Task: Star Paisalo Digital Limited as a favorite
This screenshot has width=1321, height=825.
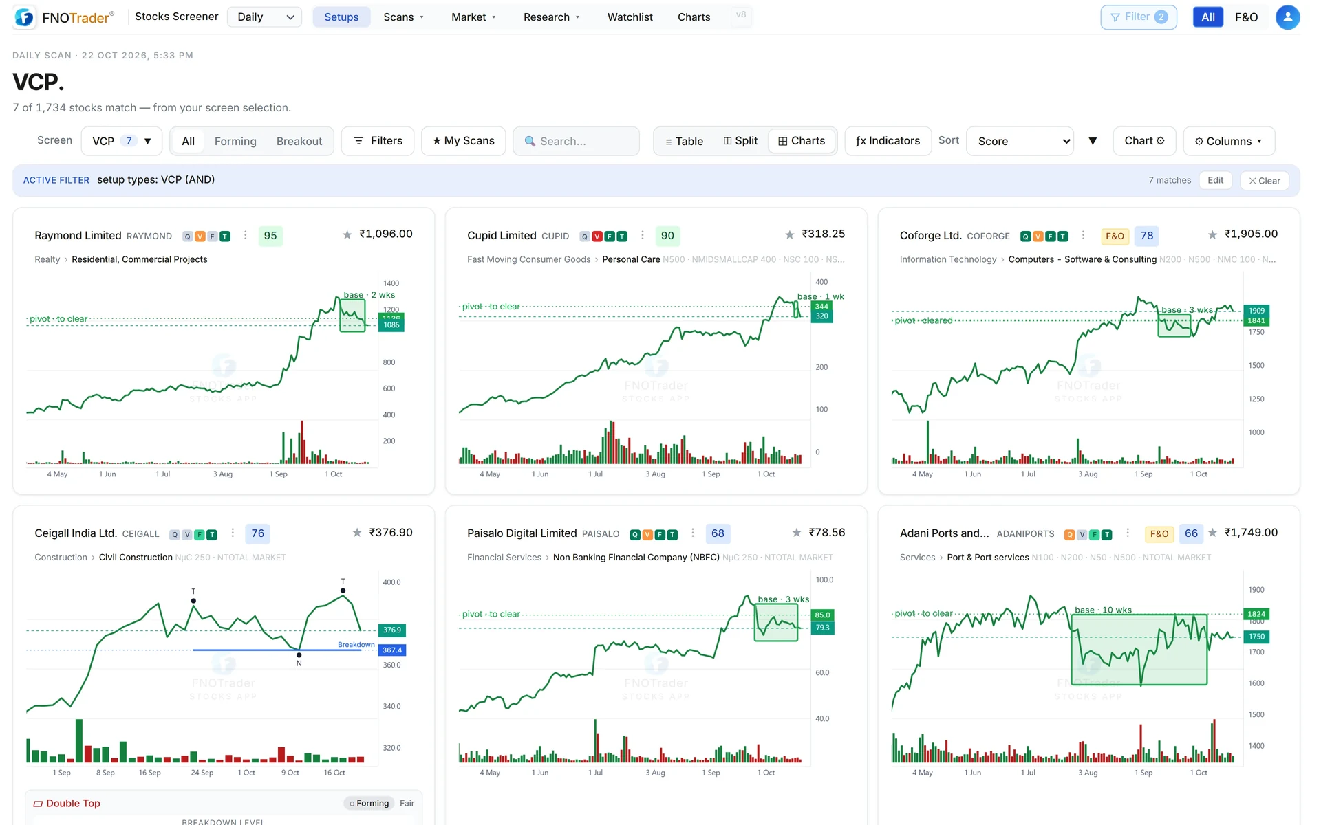Action: [796, 533]
